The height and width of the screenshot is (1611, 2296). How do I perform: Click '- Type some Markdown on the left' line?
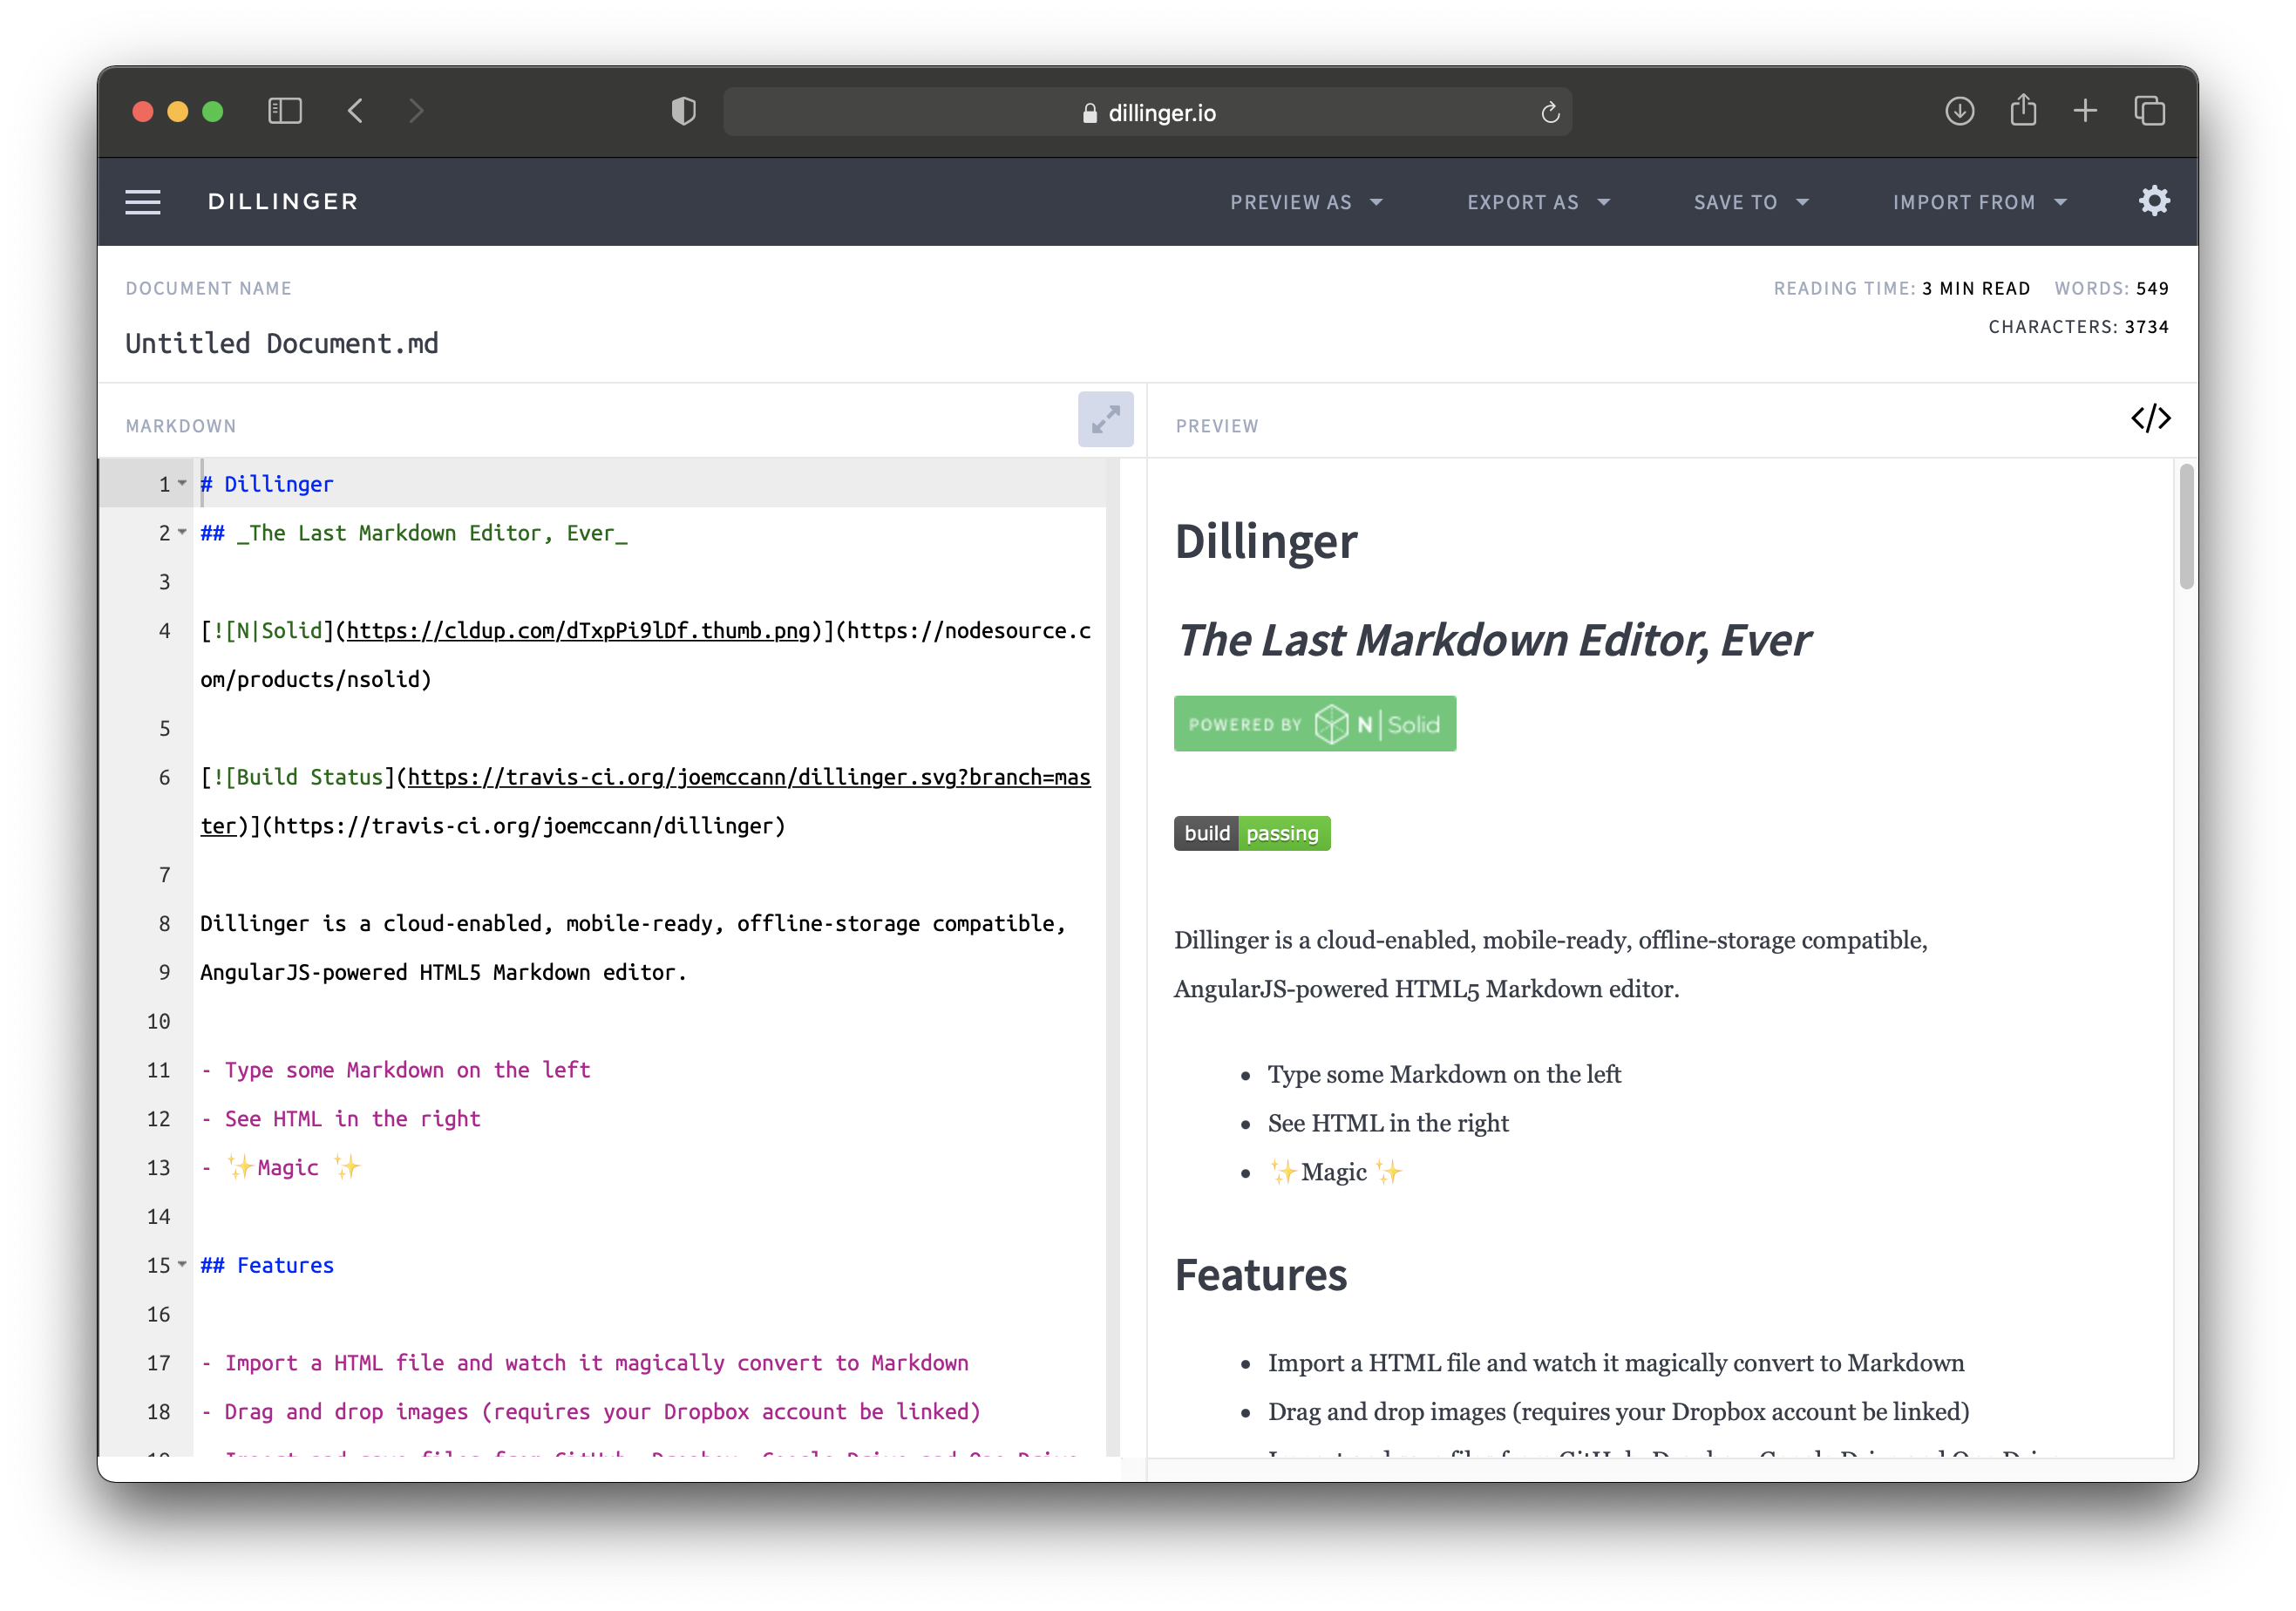pos(395,1070)
